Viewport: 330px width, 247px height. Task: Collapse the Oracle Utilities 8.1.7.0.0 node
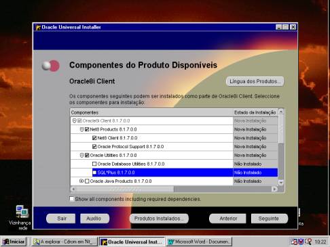[81, 156]
